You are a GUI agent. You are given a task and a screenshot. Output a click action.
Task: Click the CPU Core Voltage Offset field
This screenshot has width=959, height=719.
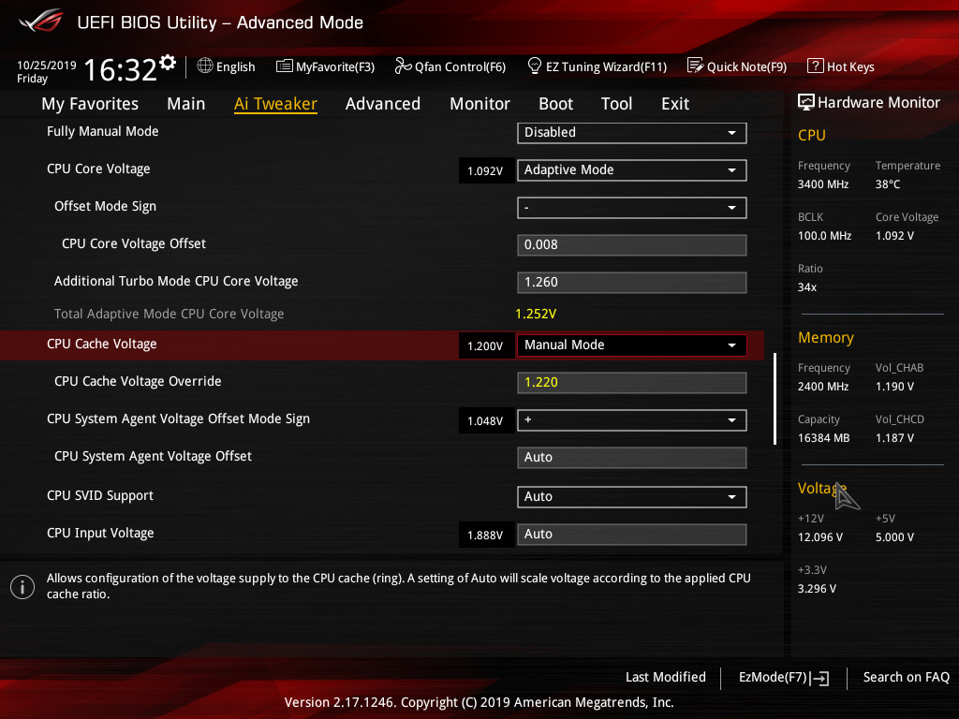point(632,244)
